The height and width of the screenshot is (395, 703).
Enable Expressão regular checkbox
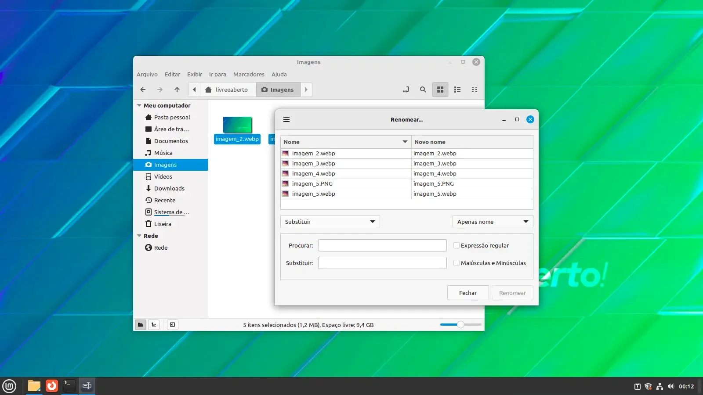(457, 245)
